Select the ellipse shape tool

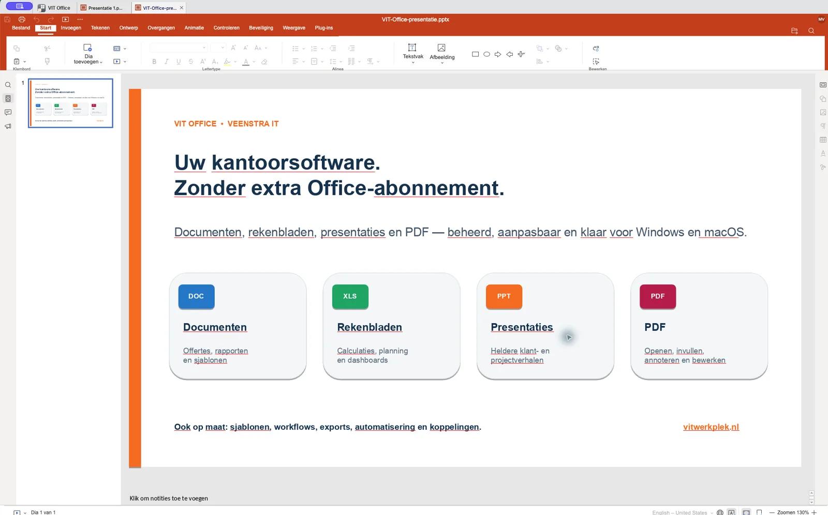(486, 54)
